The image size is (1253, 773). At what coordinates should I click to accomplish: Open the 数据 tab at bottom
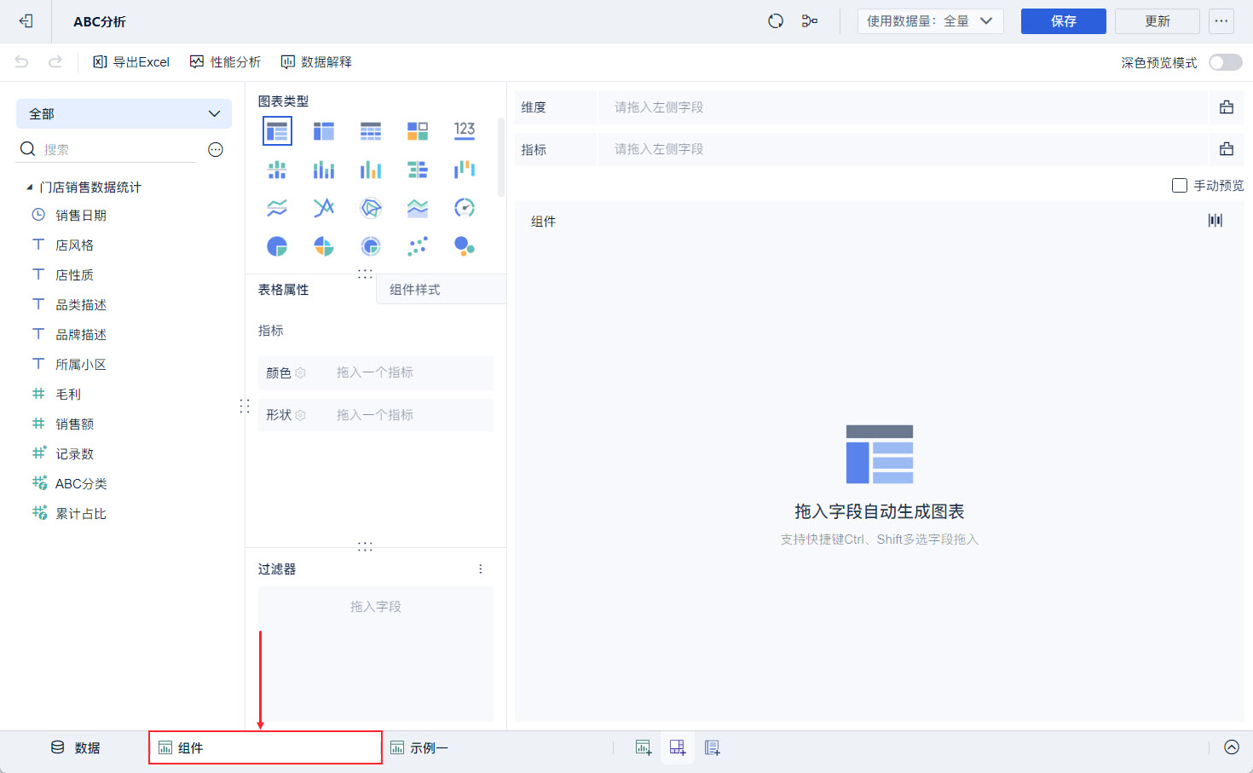tap(76, 747)
